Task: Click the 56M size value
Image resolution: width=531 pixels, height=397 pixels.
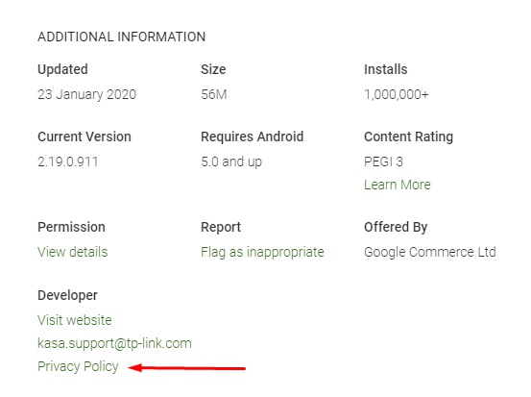Action: click(214, 94)
